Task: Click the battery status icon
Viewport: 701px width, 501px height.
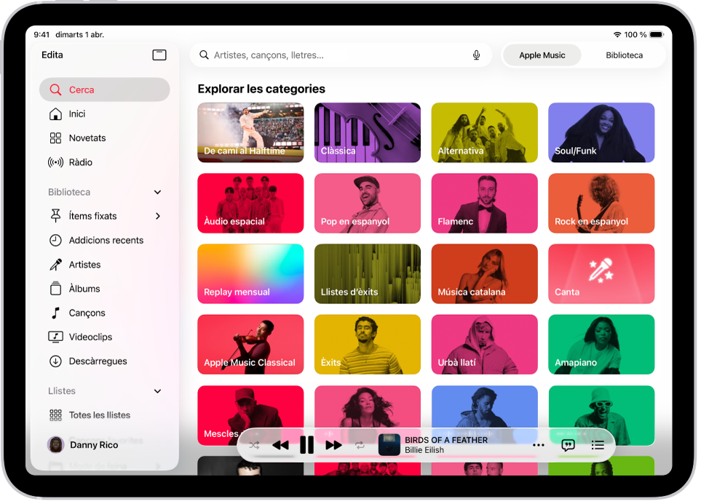Action: [x=657, y=34]
